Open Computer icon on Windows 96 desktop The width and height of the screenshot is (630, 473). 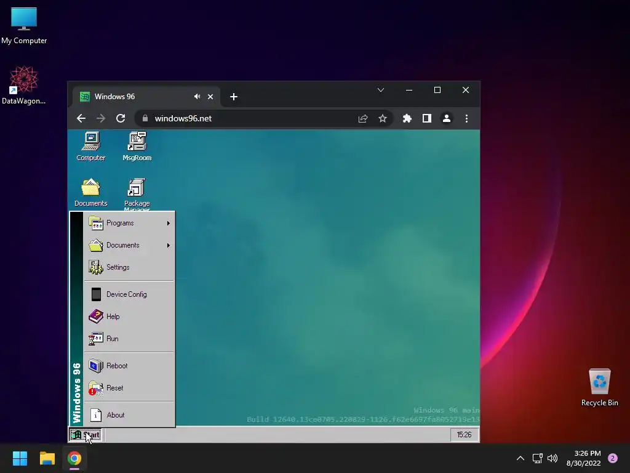point(91,147)
